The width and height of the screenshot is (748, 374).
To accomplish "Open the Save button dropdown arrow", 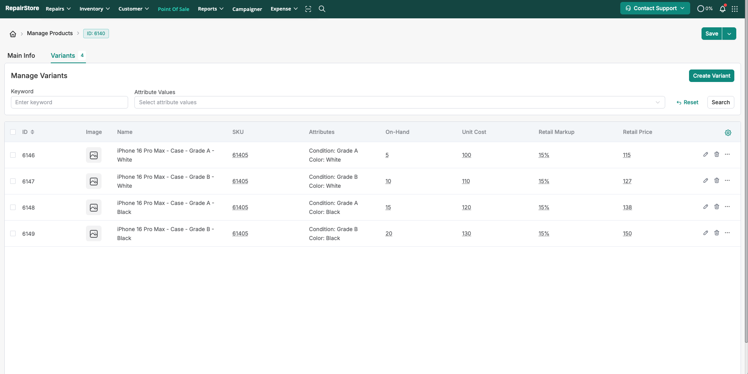I will pyautogui.click(x=729, y=34).
